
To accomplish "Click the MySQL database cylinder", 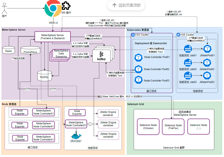I will coord(44,76).
